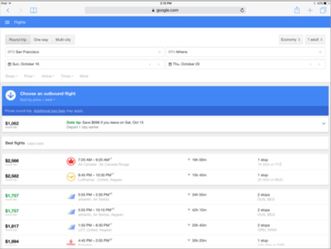Screen dimensions: 331x249
Task: Follow the Additional bag fees link
Action: click(x=49, y=111)
